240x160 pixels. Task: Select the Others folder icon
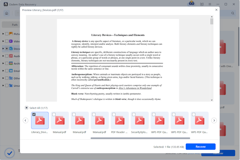(x=11, y=78)
